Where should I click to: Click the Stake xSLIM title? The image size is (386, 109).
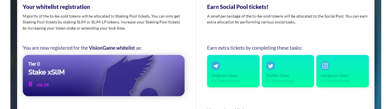click(46, 72)
